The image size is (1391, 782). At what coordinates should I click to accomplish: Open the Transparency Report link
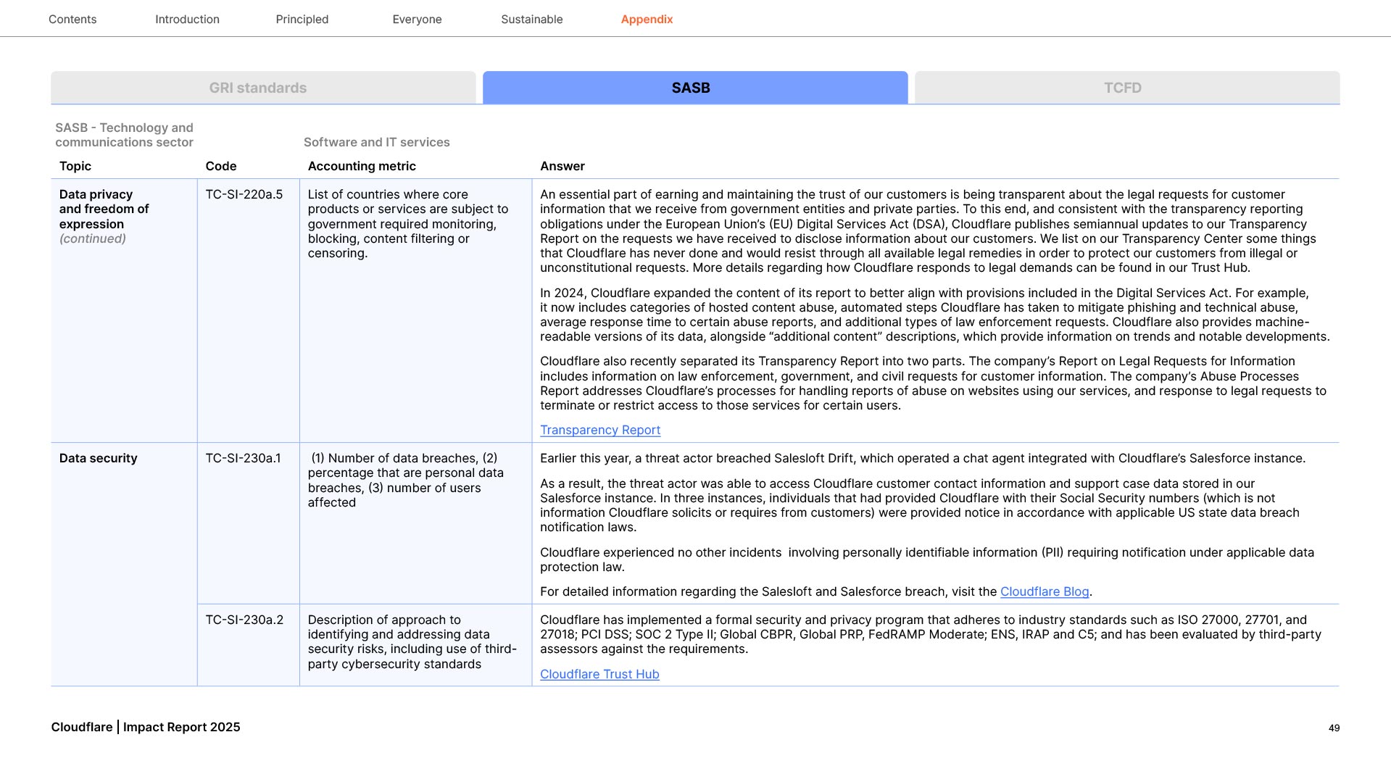pos(600,430)
